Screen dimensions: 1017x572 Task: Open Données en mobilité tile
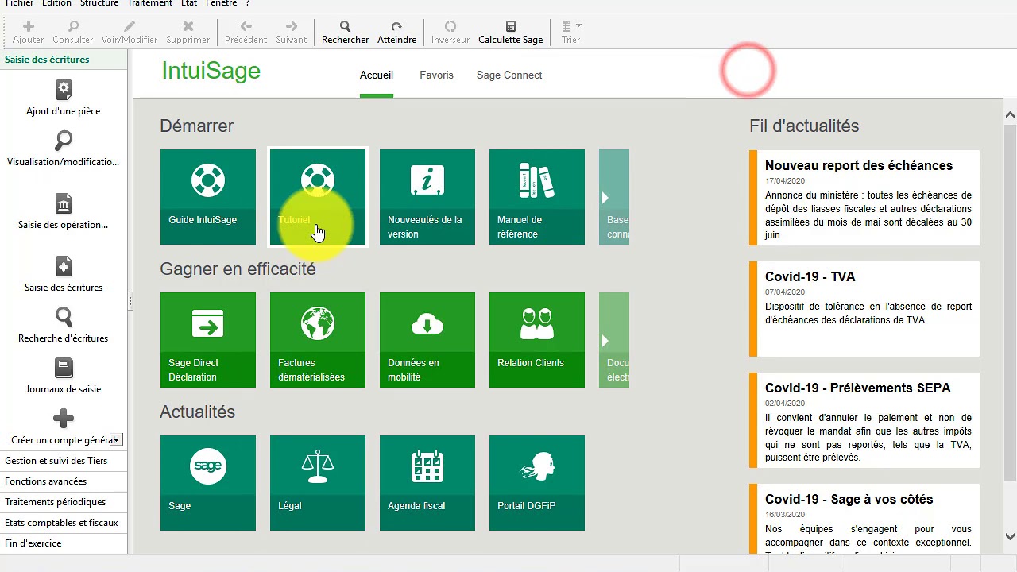[x=427, y=340]
